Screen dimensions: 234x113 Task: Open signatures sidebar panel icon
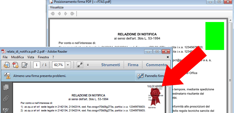tap(6, 110)
